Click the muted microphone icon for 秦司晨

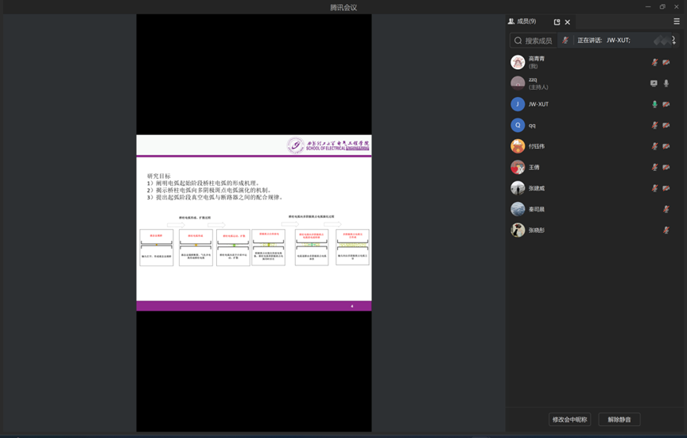666,209
